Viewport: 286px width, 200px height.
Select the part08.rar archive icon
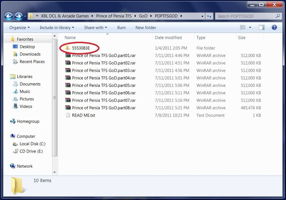pyautogui.click(x=68, y=108)
